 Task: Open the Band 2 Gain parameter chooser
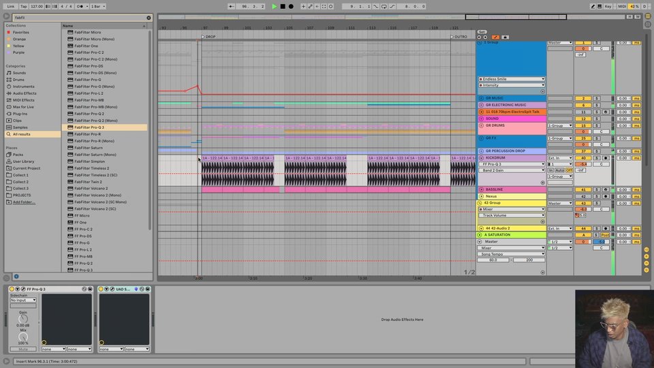(512, 170)
